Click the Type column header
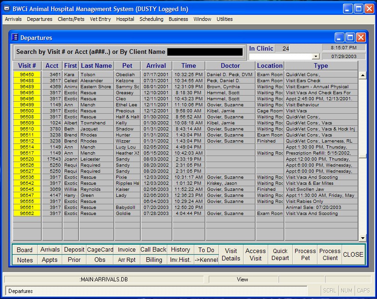Image resolution: width=377 pixels, height=299 pixels. [321, 65]
